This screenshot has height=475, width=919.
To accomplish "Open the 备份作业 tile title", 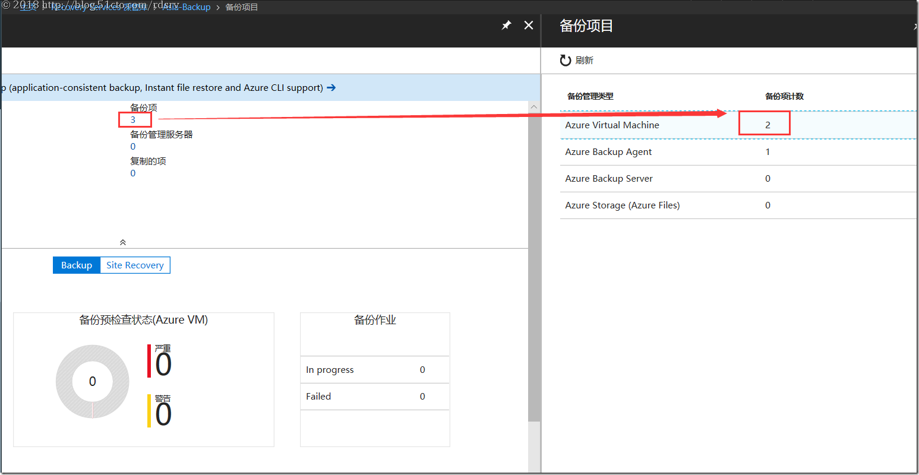I will (375, 320).
